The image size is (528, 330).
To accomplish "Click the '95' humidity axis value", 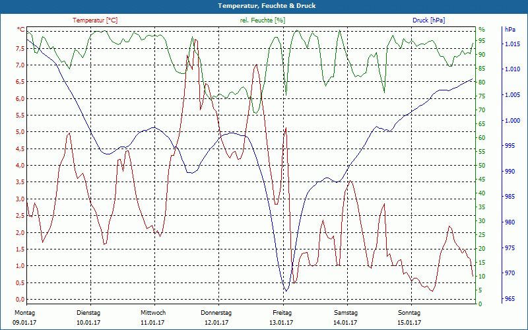I will 482,41.
